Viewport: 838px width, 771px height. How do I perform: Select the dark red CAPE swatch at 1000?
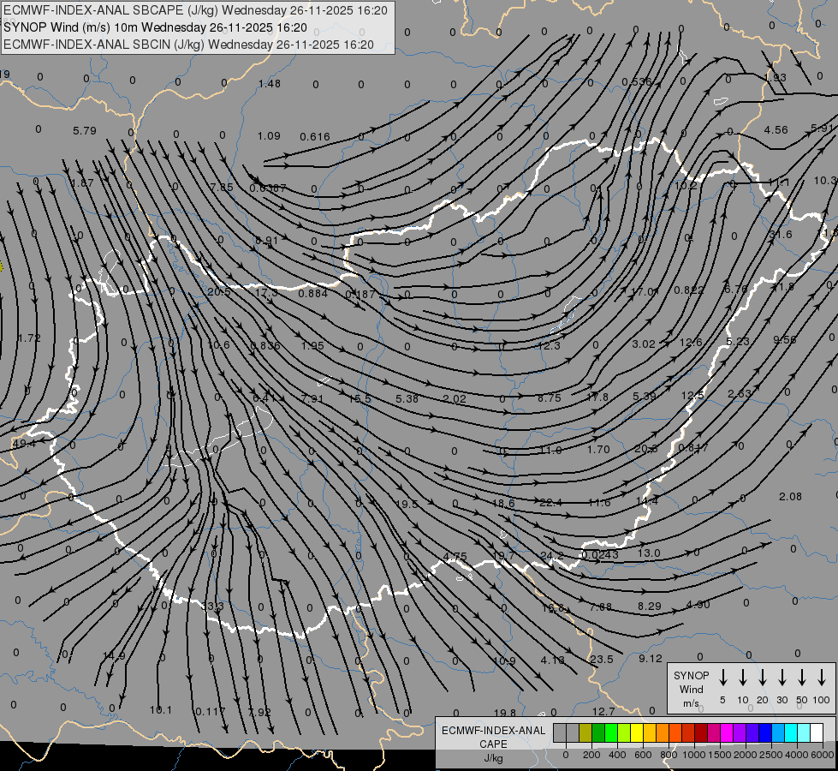(x=701, y=733)
